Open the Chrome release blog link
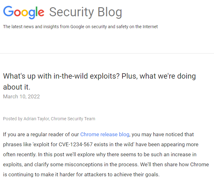This screenshot has width=214, height=181. click(105, 134)
